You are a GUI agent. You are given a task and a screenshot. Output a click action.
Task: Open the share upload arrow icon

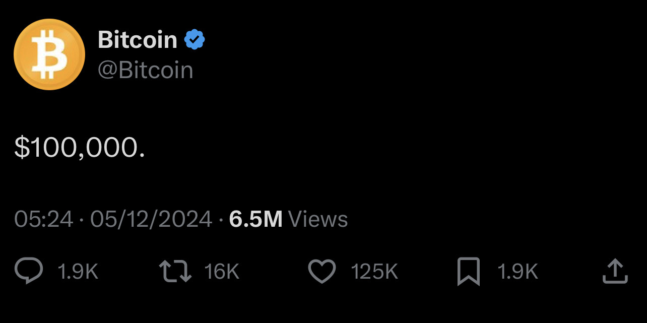[615, 272]
